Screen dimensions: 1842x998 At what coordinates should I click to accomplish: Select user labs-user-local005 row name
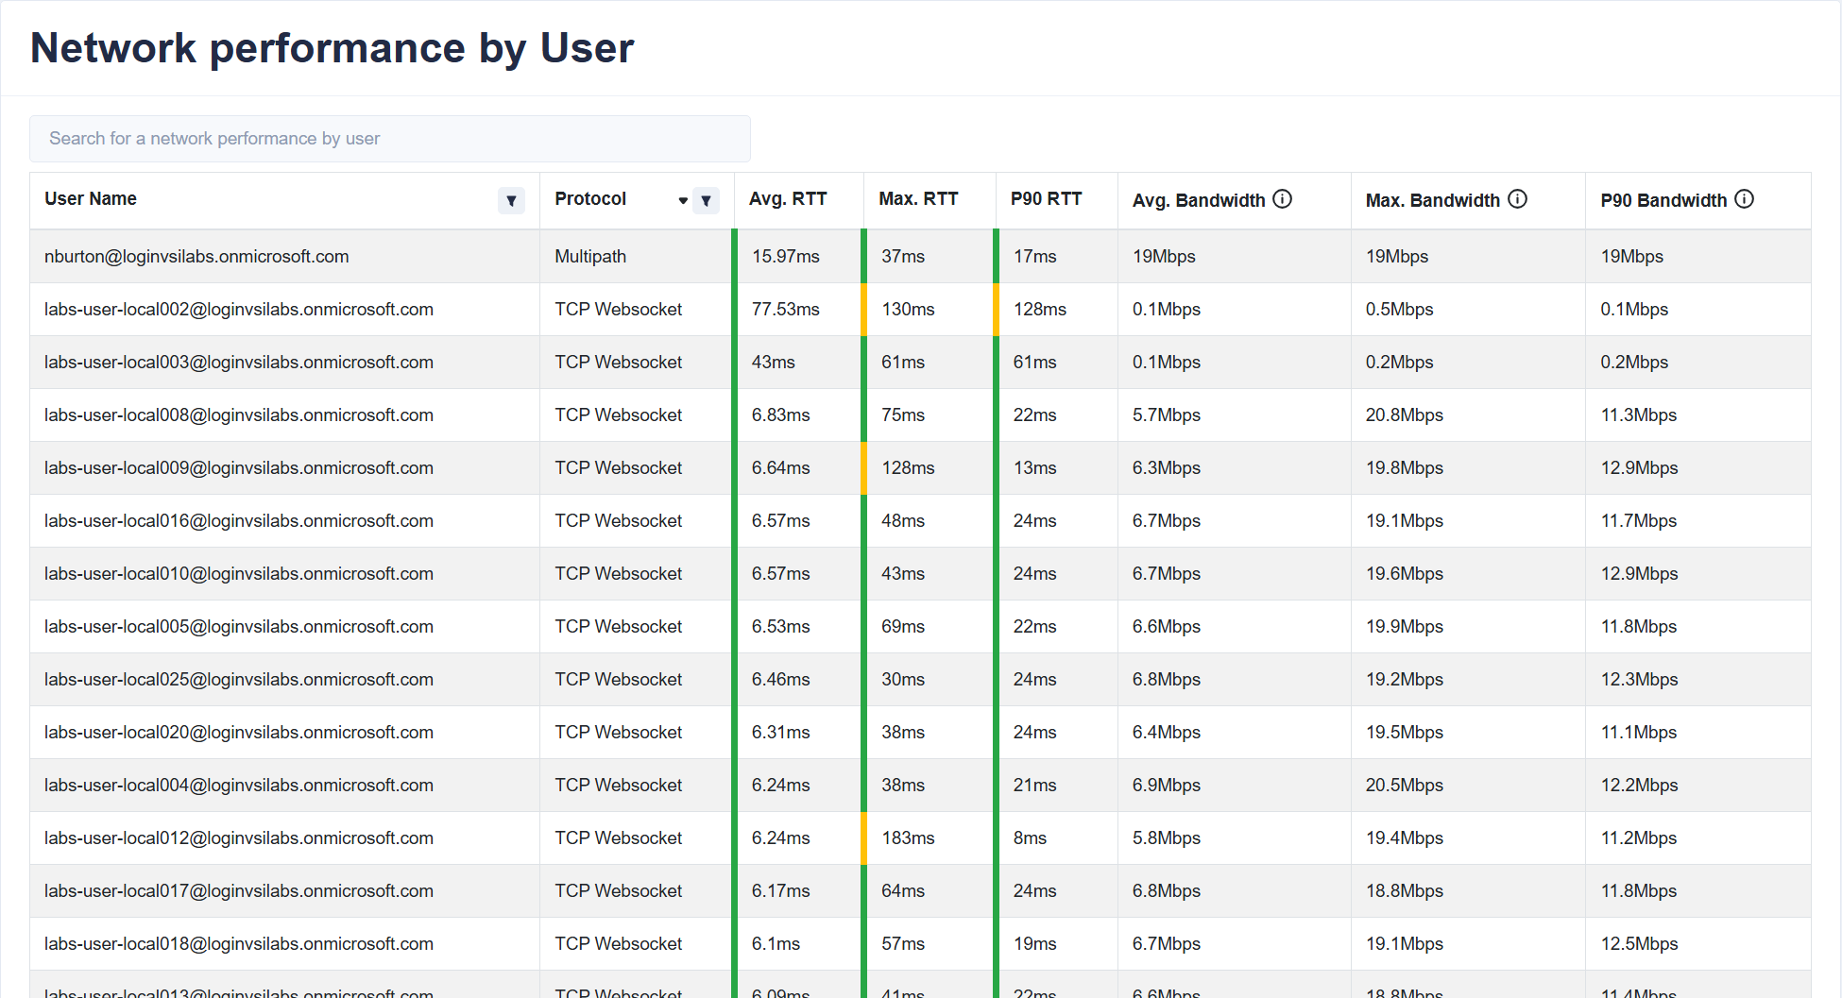(x=239, y=627)
